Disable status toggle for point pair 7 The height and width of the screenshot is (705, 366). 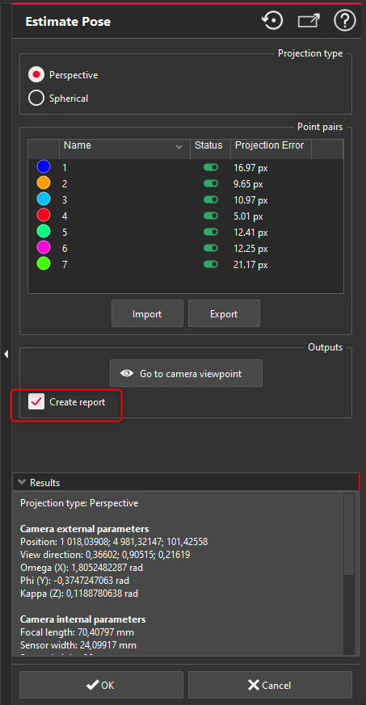tap(210, 264)
